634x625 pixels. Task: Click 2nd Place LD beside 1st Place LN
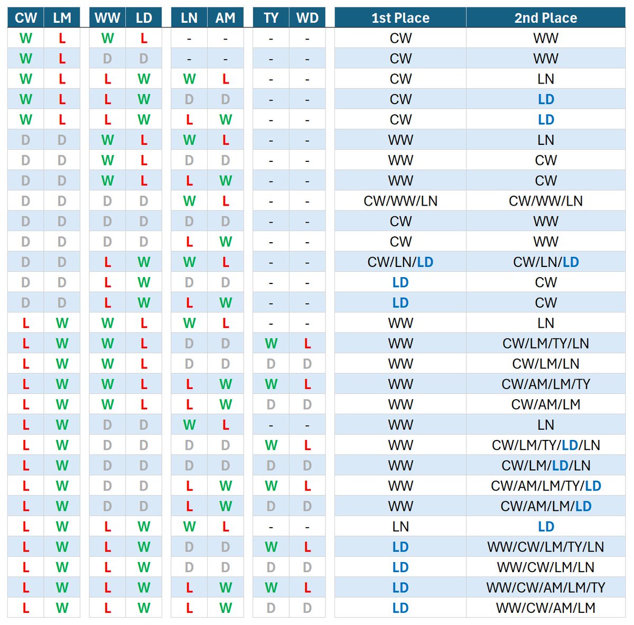click(546, 527)
